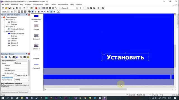Open the Movement properties tab
This screenshot has height=100, width=179.
pyautogui.click(x=17, y=57)
